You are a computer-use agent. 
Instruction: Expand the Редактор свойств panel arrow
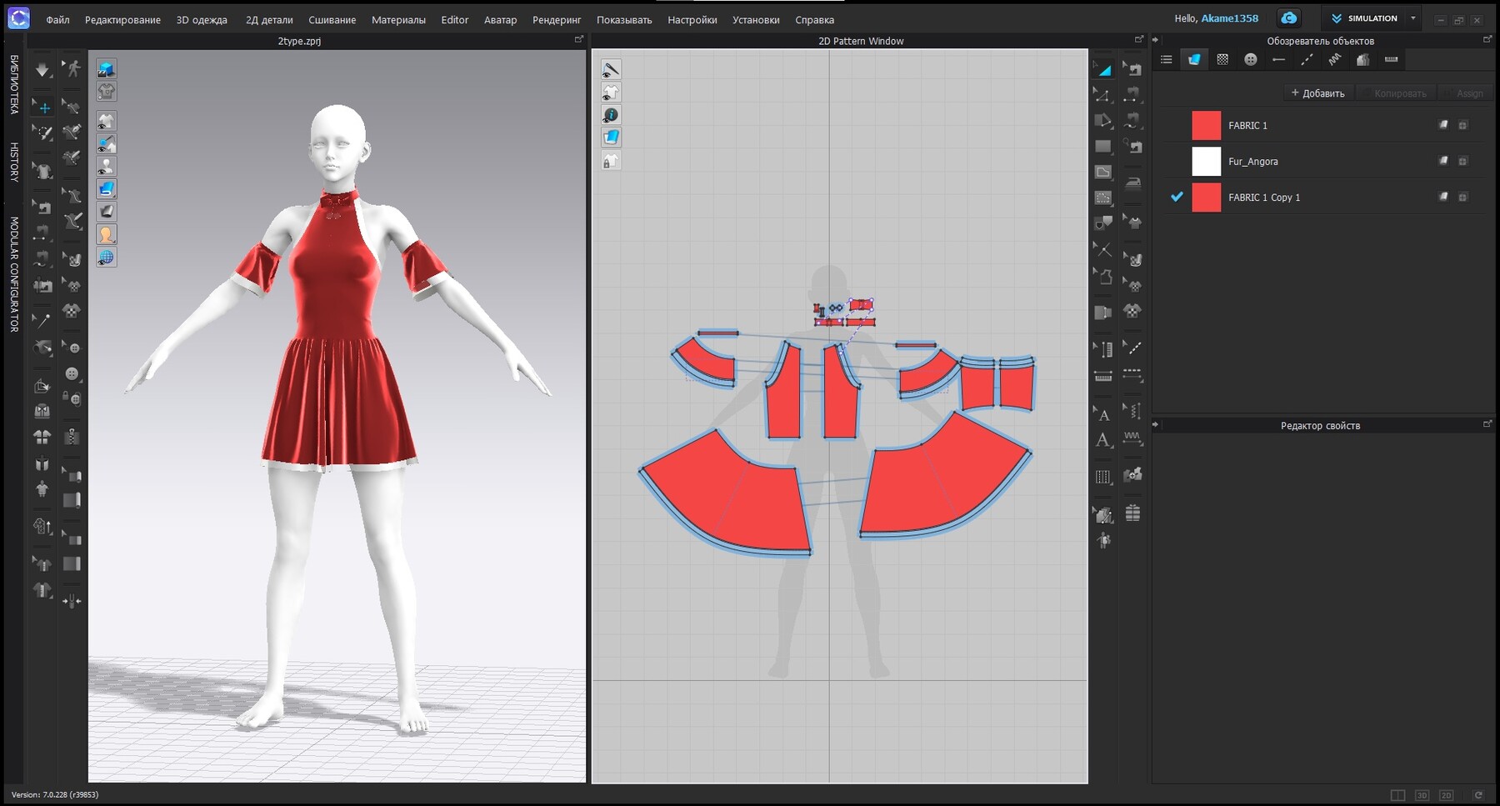(1155, 424)
